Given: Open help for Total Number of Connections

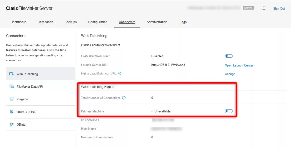Looking at the screenshot, I should 124,98.
